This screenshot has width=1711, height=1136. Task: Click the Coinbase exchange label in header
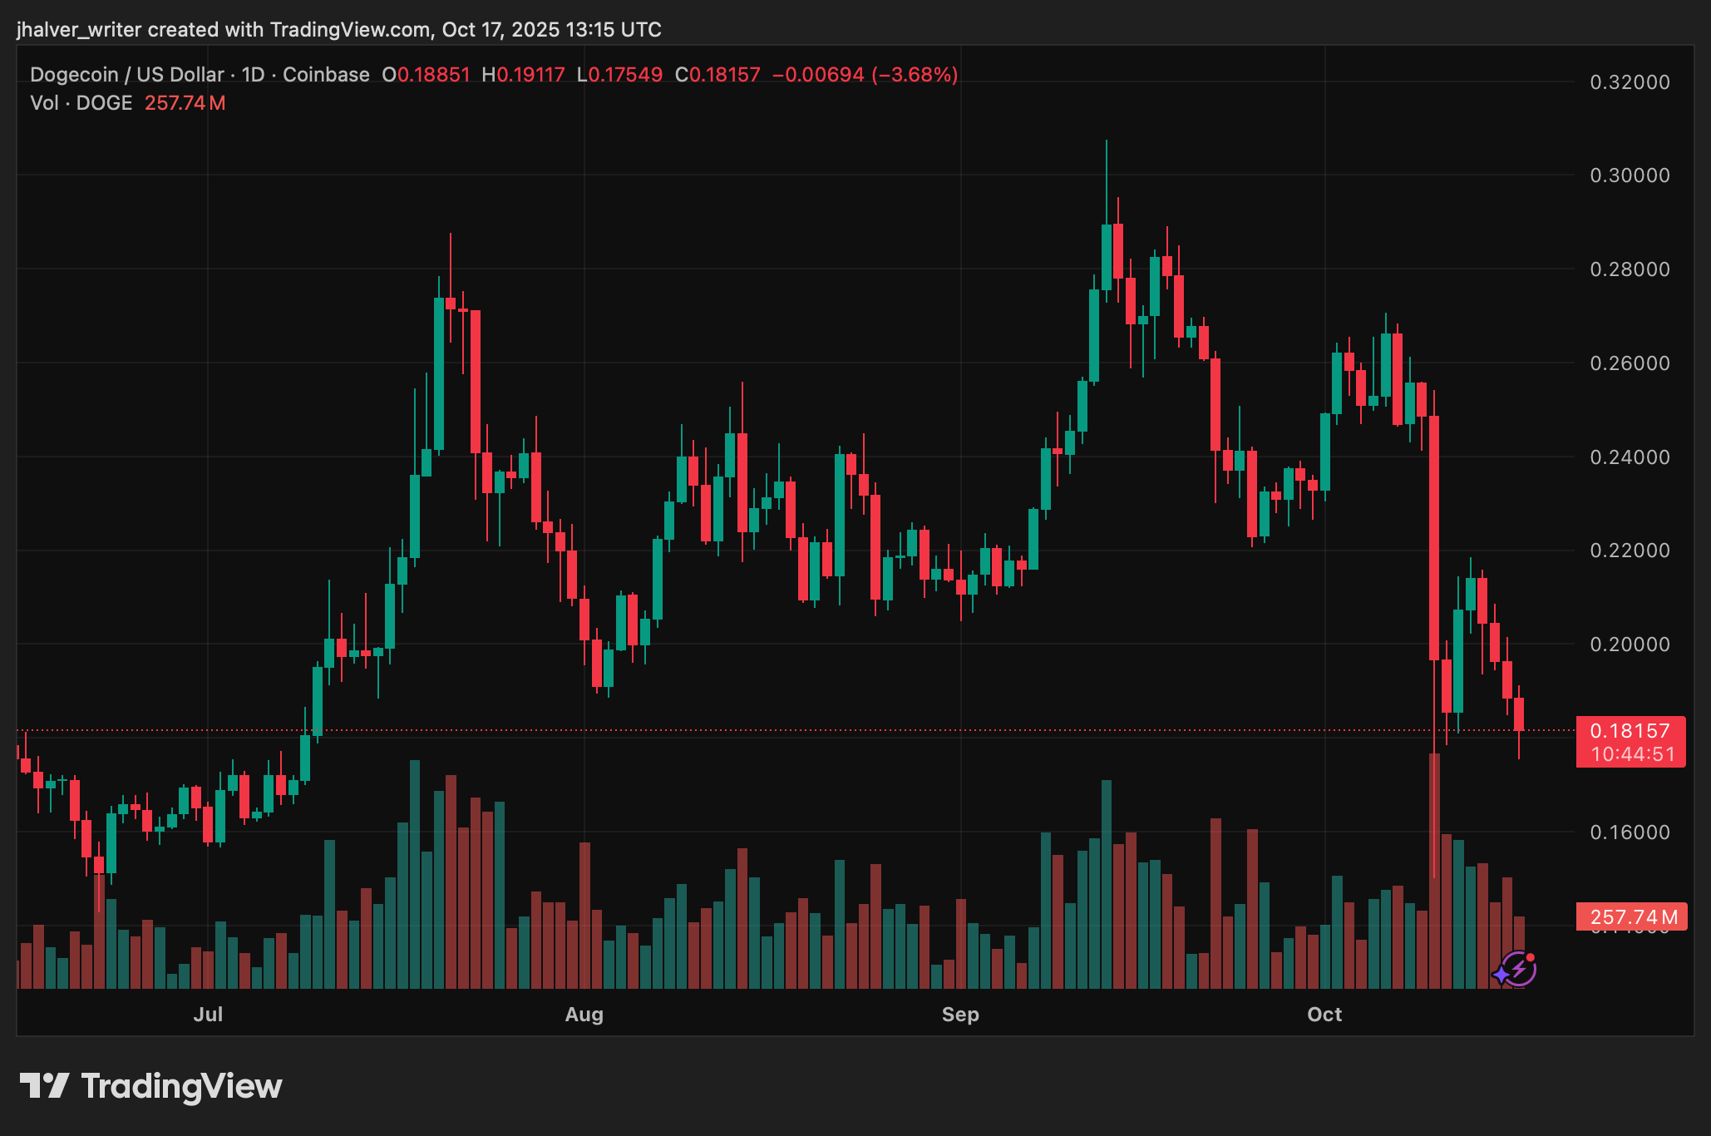(x=326, y=75)
